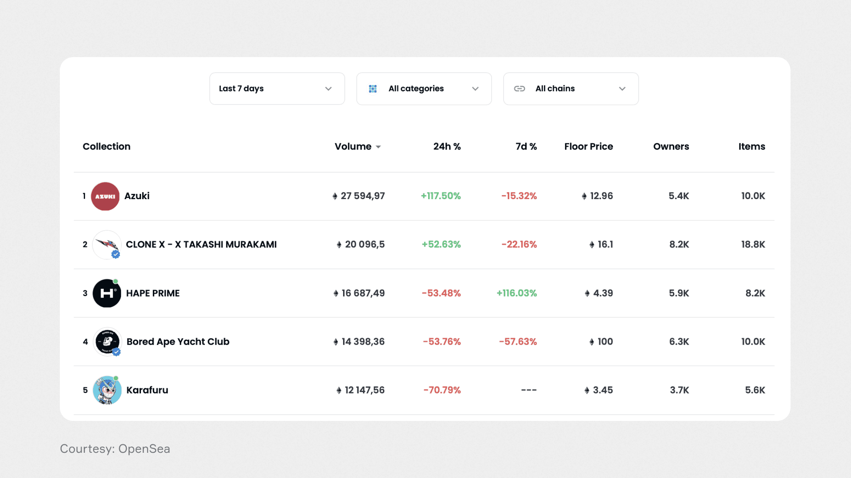Open the Azuki collection logo

coord(105,196)
